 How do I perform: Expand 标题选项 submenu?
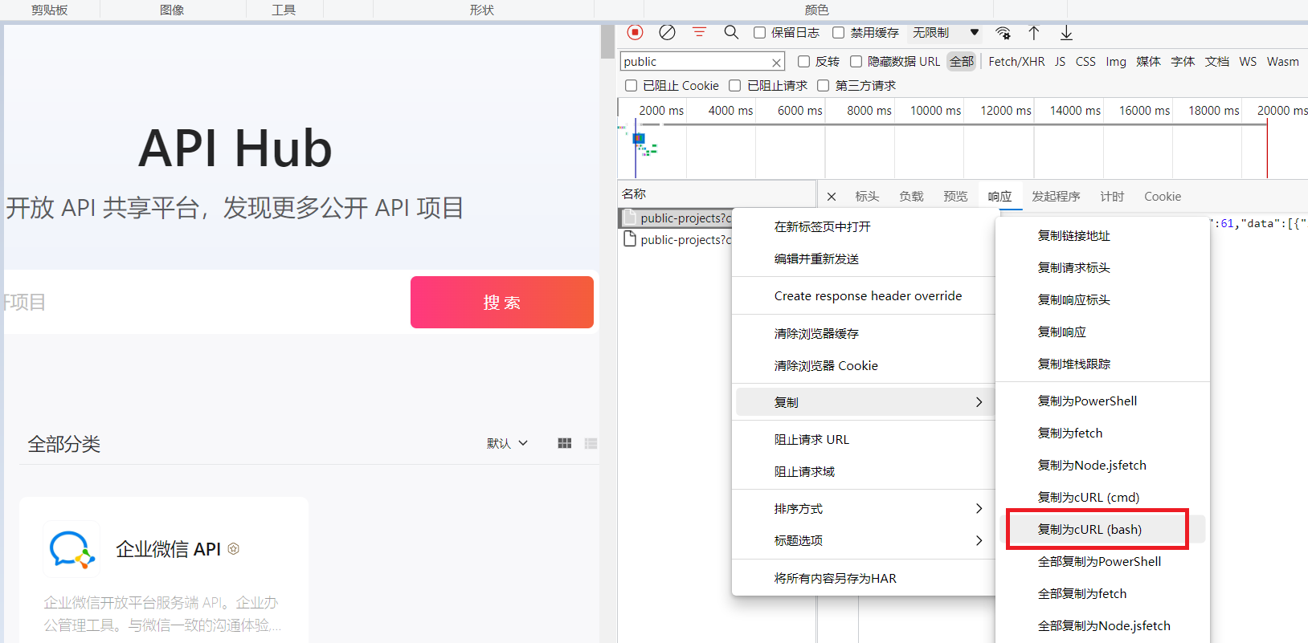[x=864, y=541]
